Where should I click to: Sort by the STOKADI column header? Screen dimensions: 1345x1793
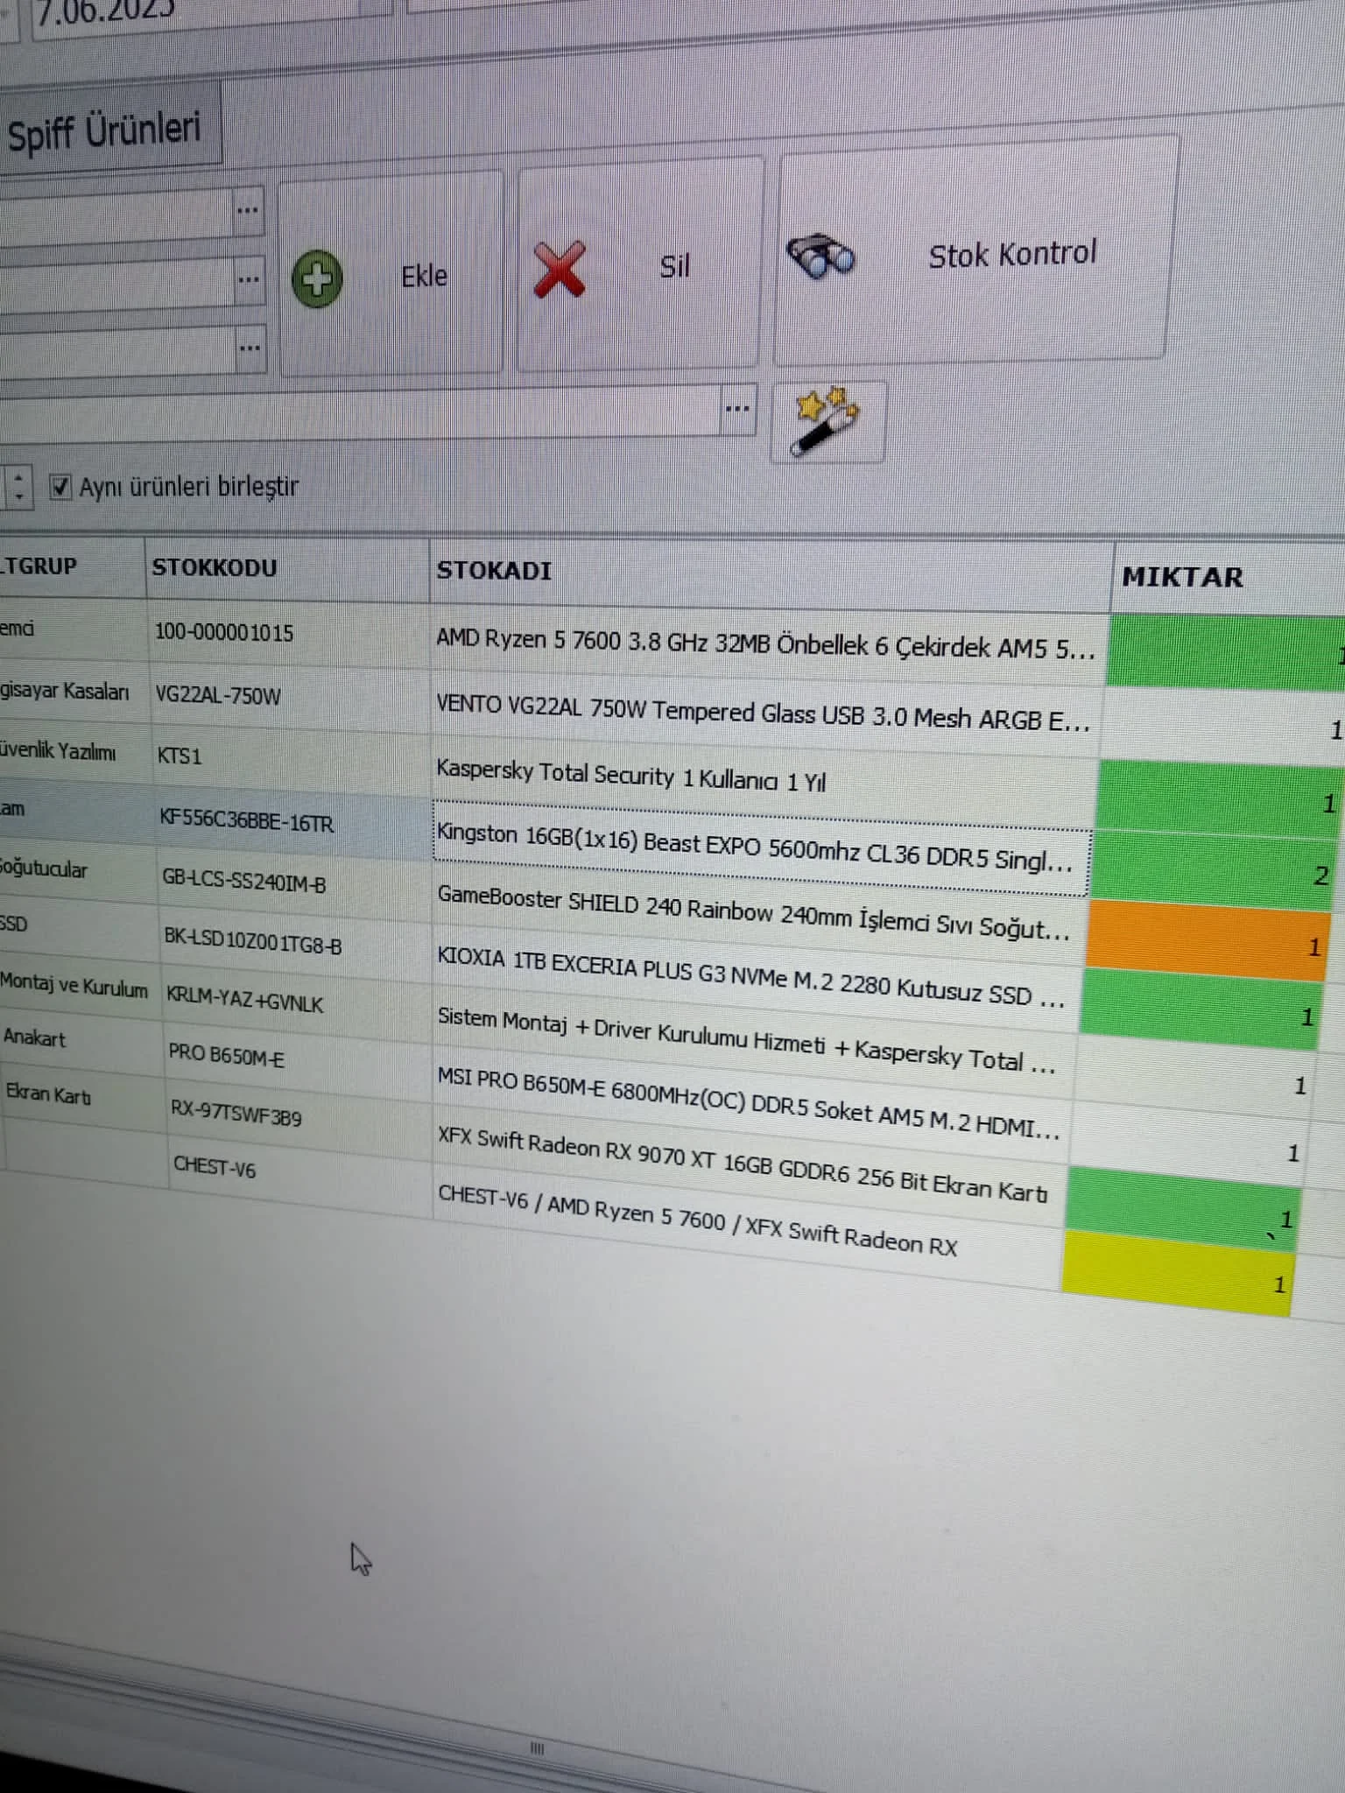click(x=770, y=574)
